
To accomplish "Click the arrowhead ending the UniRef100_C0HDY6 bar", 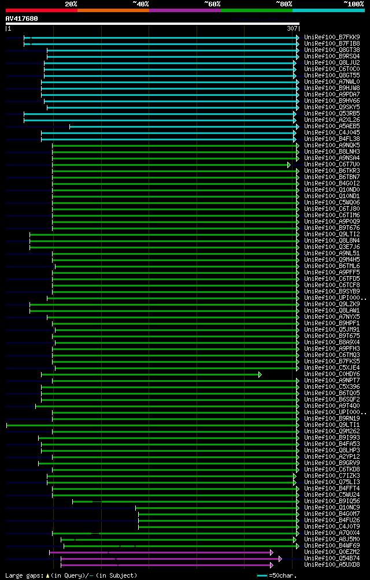I will click(x=260, y=375).
